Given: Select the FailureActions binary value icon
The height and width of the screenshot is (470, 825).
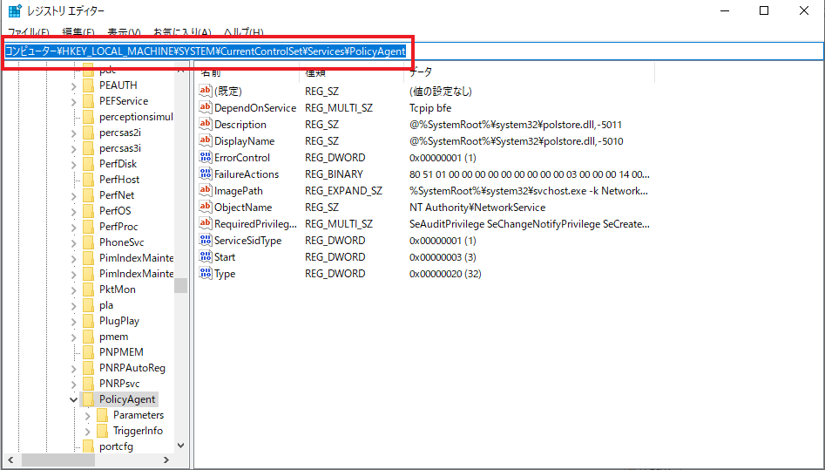Looking at the screenshot, I should coord(206,174).
